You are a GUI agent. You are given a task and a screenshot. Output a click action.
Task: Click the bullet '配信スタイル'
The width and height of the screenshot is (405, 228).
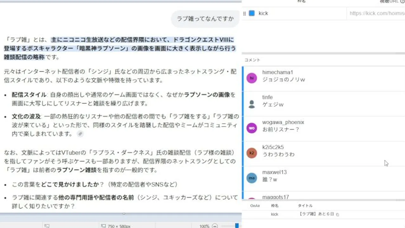click(x=29, y=95)
